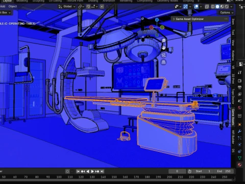Open Global transform orientation dropdown
245x184 pixels.
[67, 7]
